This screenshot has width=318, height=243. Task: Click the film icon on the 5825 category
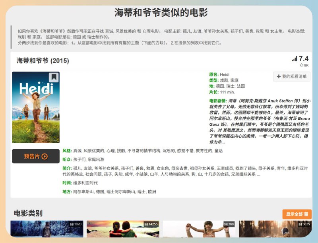point(301,224)
